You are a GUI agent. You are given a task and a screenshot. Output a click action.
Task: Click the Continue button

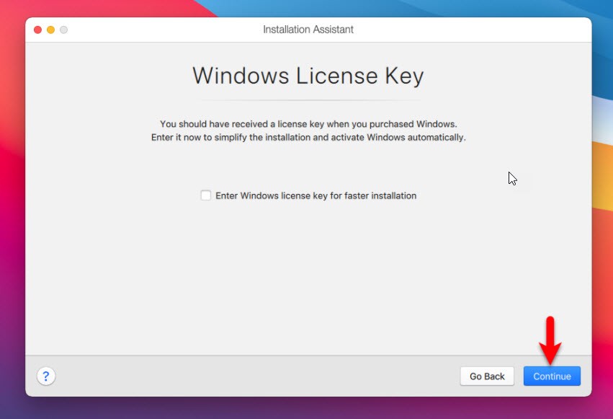pos(552,376)
